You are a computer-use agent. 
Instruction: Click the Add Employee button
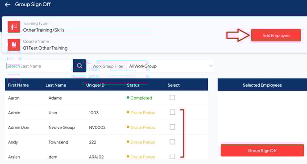coord(276,36)
